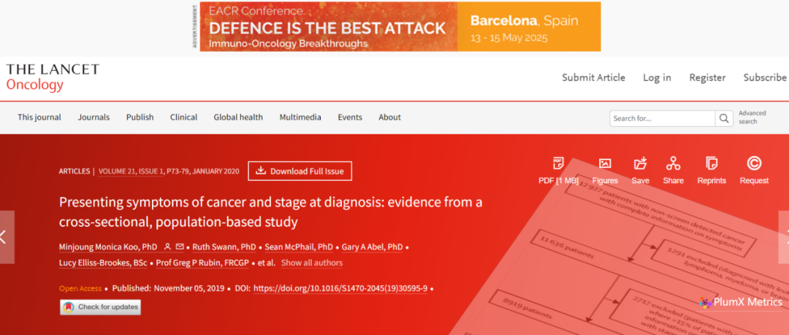The height and width of the screenshot is (335, 789).
Task: Click the Log in link
Action: [657, 77]
